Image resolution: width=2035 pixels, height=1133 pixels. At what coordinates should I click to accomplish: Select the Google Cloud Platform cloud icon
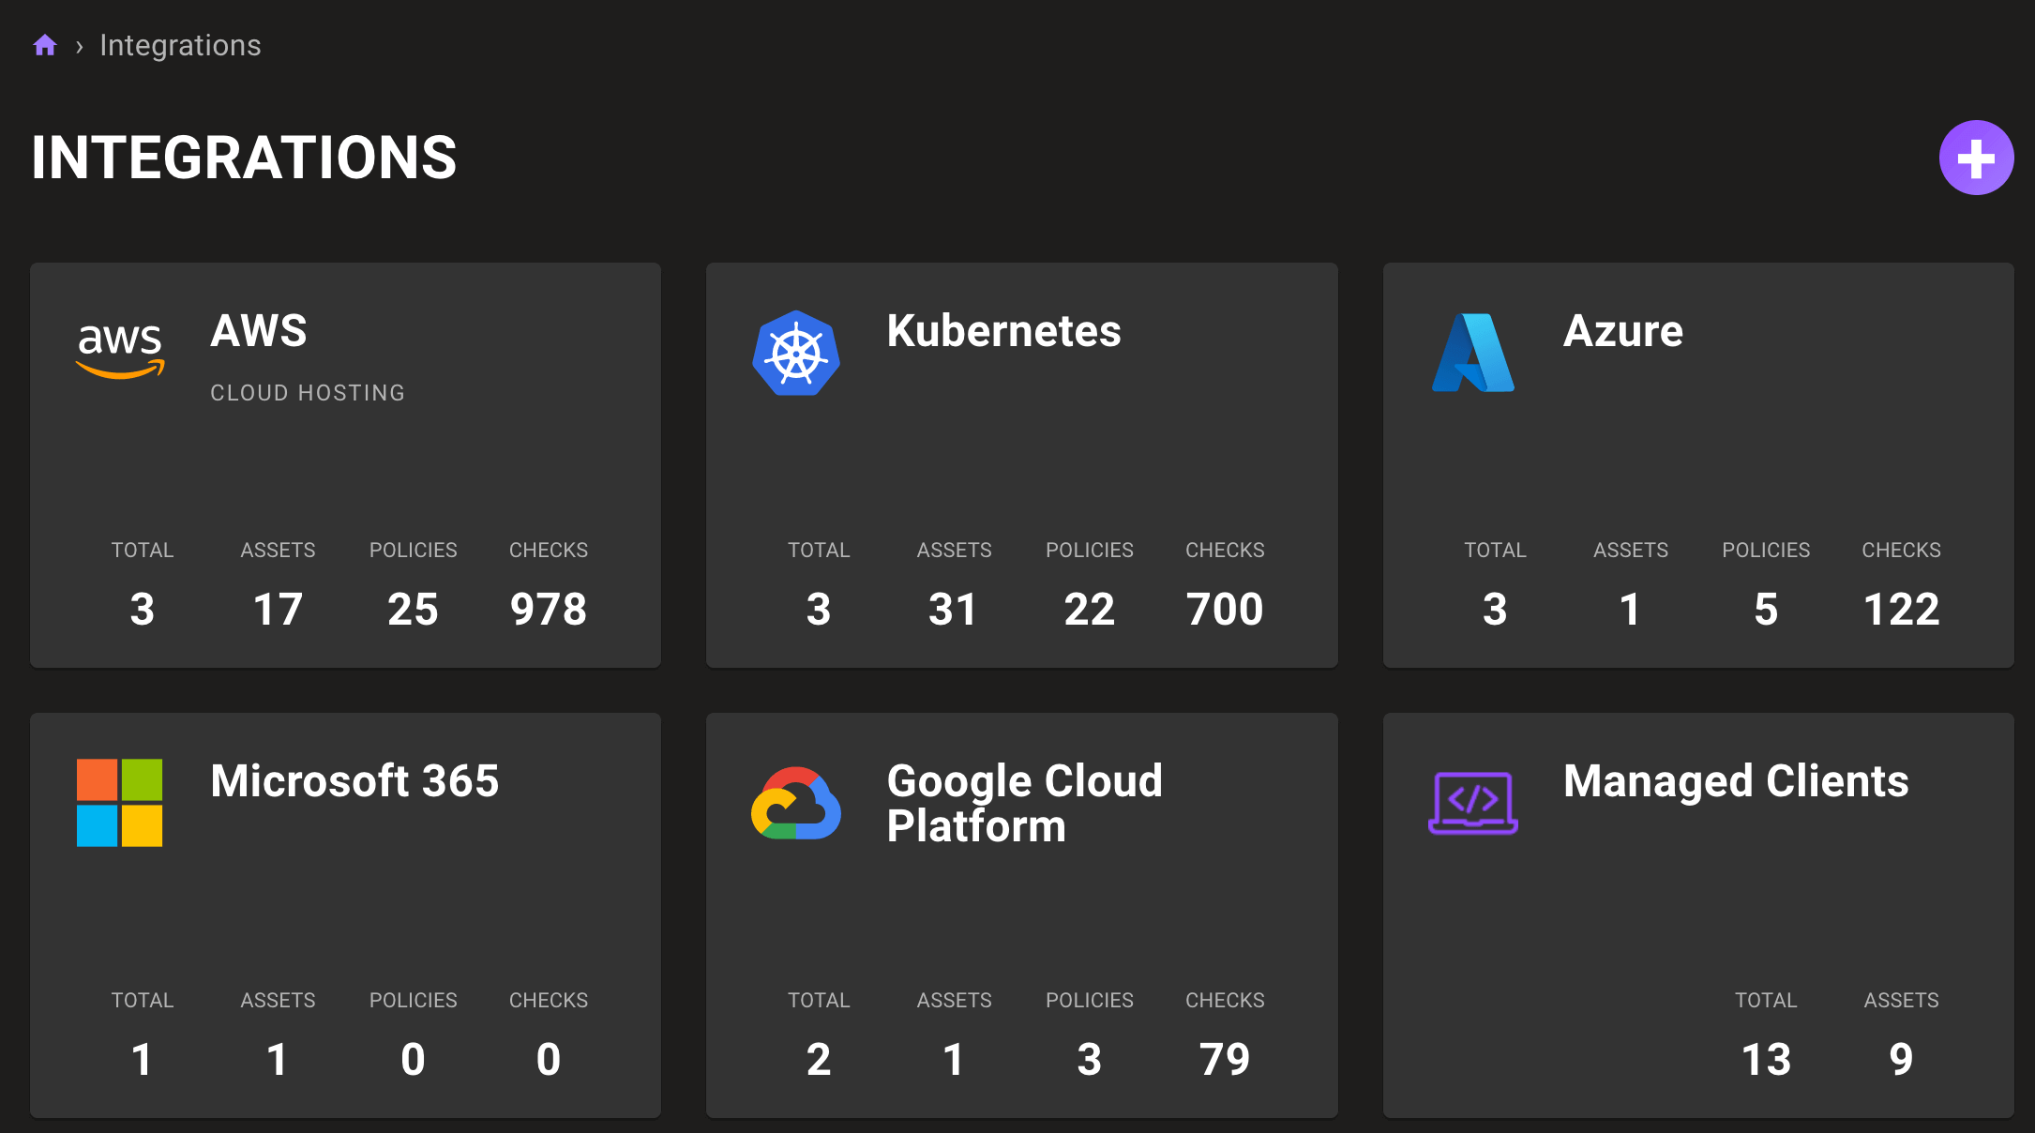(795, 803)
